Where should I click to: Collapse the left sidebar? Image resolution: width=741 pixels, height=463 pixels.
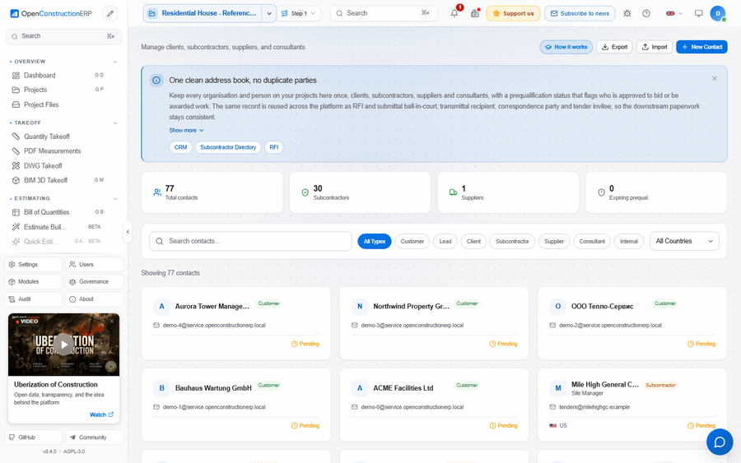pos(128,232)
